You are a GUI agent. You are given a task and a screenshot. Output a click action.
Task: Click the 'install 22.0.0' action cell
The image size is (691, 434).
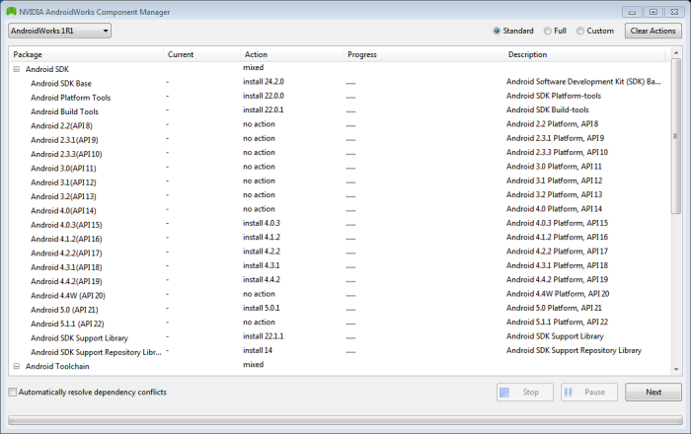point(264,96)
